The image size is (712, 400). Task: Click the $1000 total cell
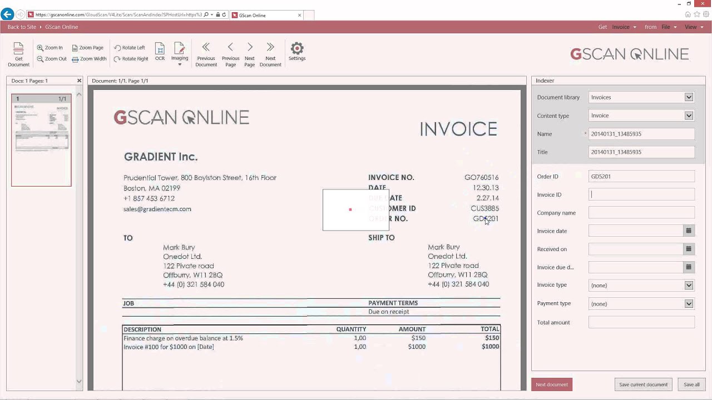pyautogui.click(x=490, y=347)
